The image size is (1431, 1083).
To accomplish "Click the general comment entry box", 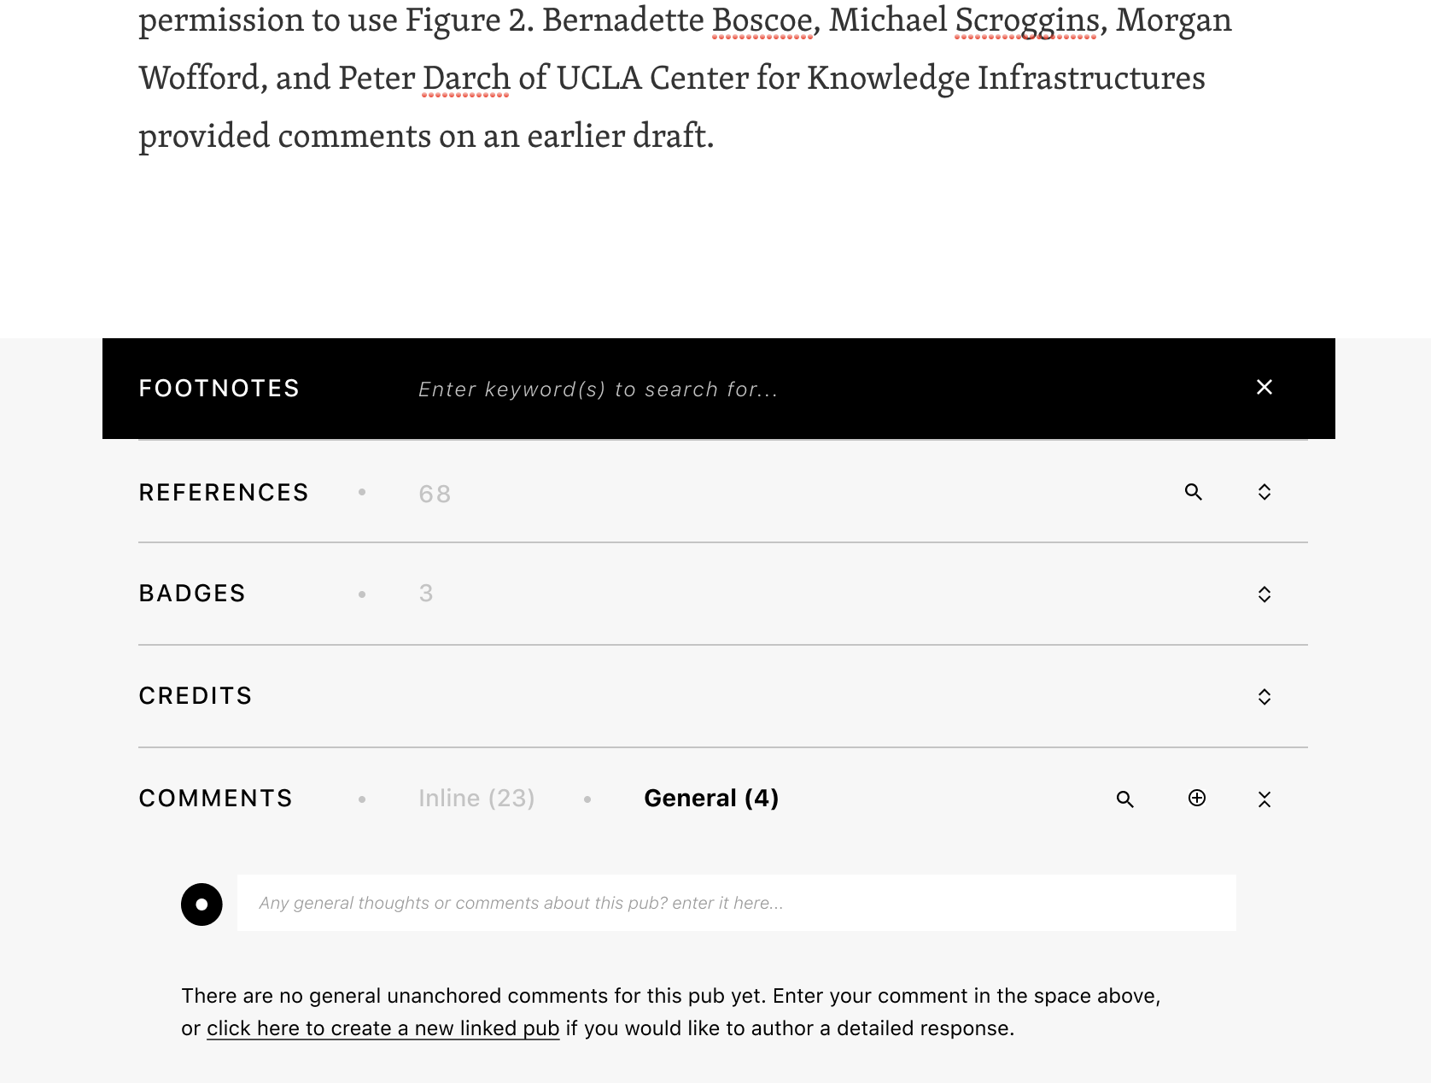I will [734, 903].
